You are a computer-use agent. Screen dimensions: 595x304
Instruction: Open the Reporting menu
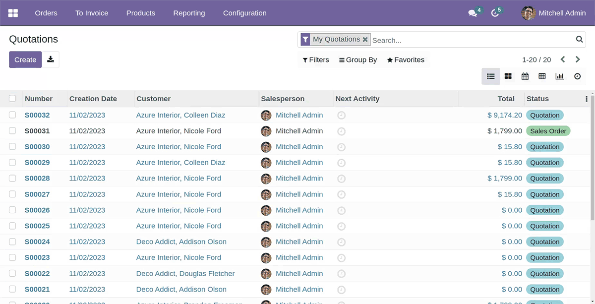189,13
